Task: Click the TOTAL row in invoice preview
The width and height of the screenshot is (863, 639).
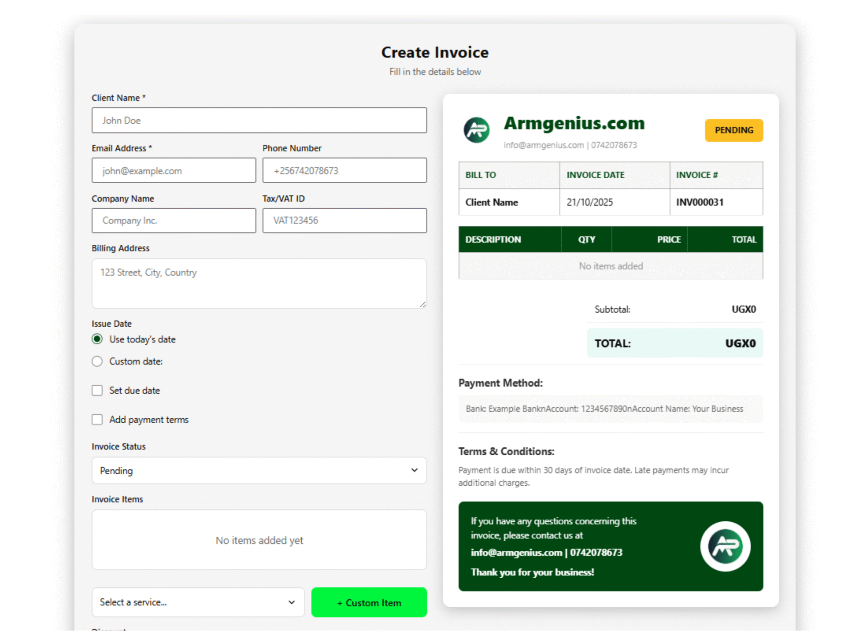Action: click(675, 343)
